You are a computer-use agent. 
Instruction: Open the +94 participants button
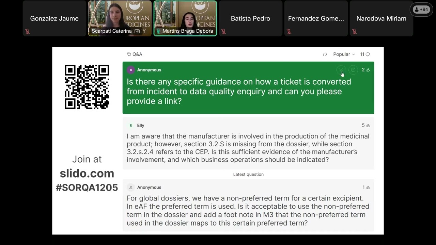pos(421,10)
